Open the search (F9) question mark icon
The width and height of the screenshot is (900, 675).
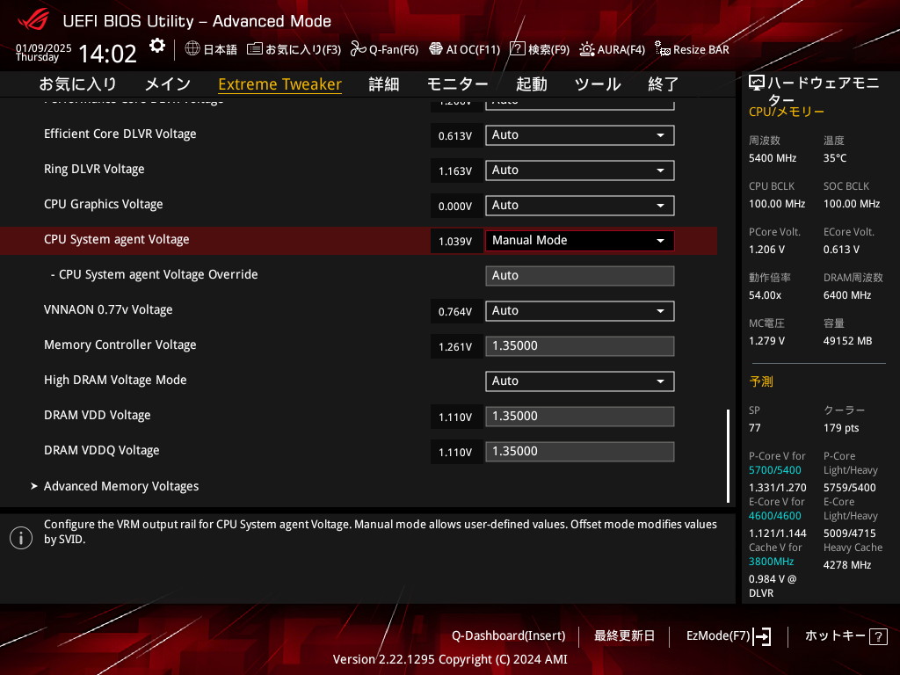click(x=518, y=49)
